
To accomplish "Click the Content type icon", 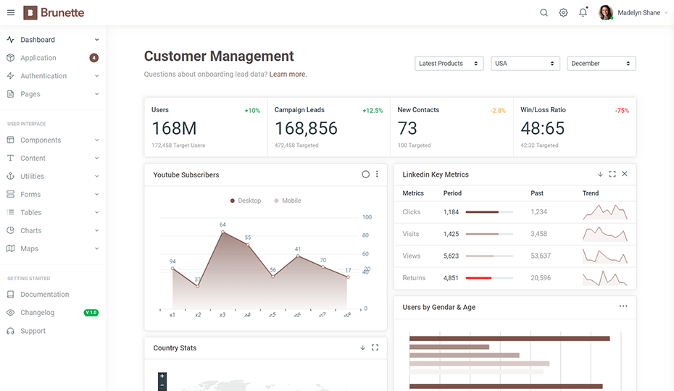I will pyautogui.click(x=11, y=158).
